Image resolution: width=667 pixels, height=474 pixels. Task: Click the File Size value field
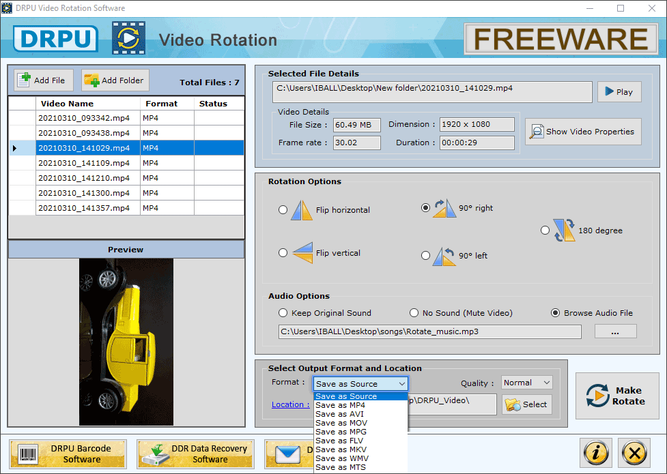[x=357, y=125]
